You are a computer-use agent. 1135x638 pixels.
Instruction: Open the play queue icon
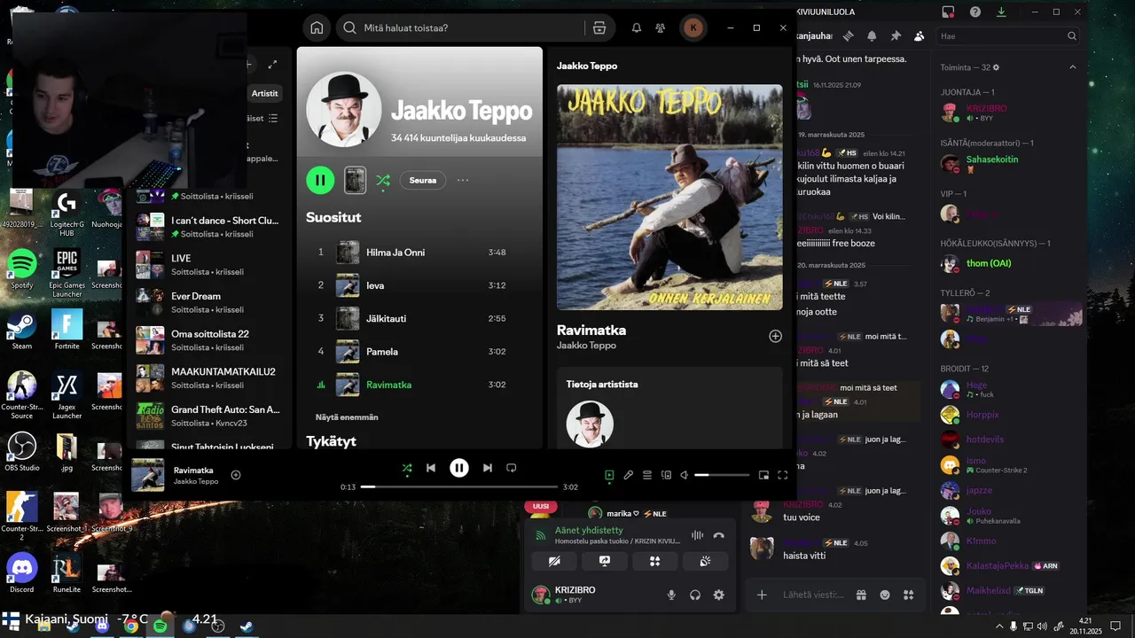click(x=647, y=475)
